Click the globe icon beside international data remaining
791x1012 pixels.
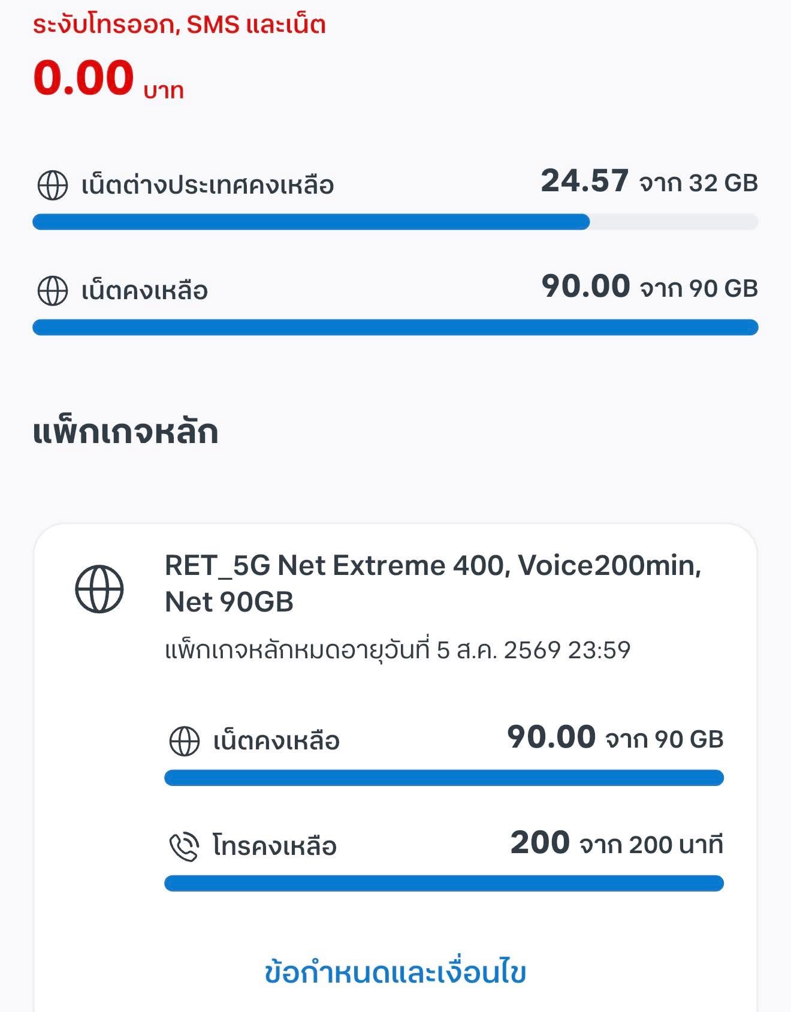(53, 185)
